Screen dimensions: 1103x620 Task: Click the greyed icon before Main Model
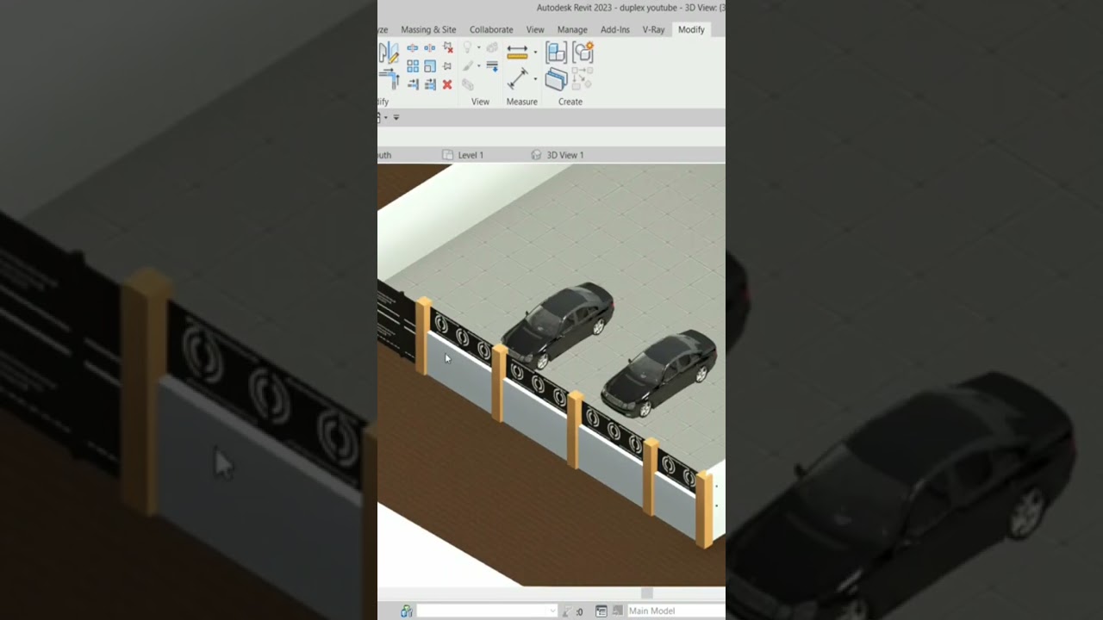(x=618, y=610)
